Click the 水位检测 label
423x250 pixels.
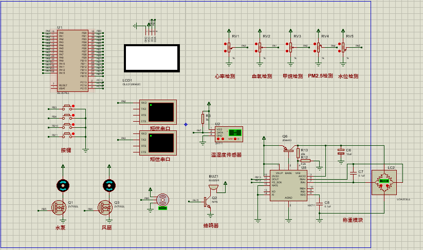(x=348, y=76)
